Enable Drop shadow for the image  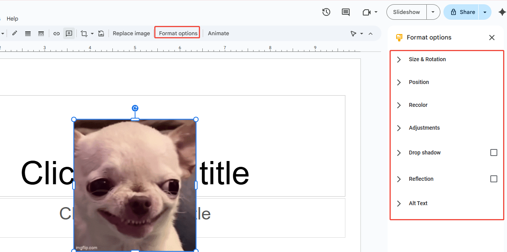(493, 152)
